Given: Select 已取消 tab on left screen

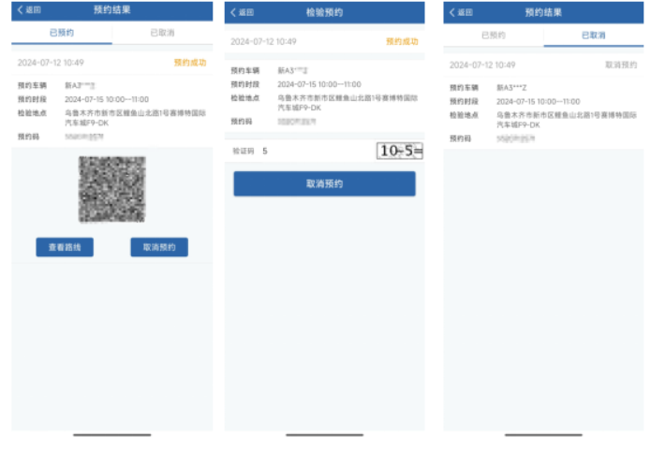Looking at the screenshot, I should pyautogui.click(x=162, y=33).
